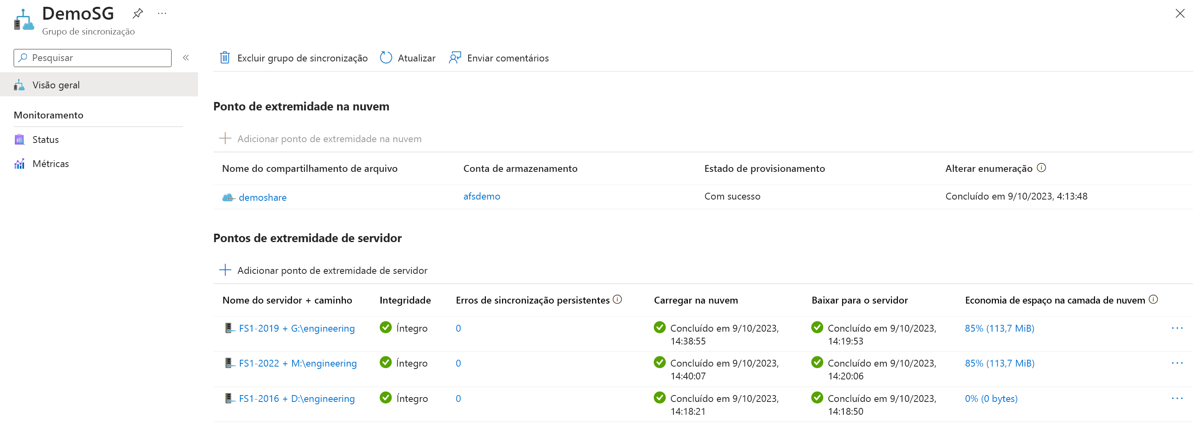Click Nome do servidor + caminho column header
This screenshot has height=428, width=1201.
(x=287, y=300)
